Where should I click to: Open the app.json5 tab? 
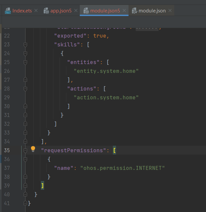(x=61, y=11)
